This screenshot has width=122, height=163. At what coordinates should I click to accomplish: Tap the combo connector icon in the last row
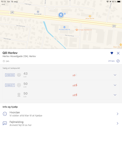tap(19, 95)
